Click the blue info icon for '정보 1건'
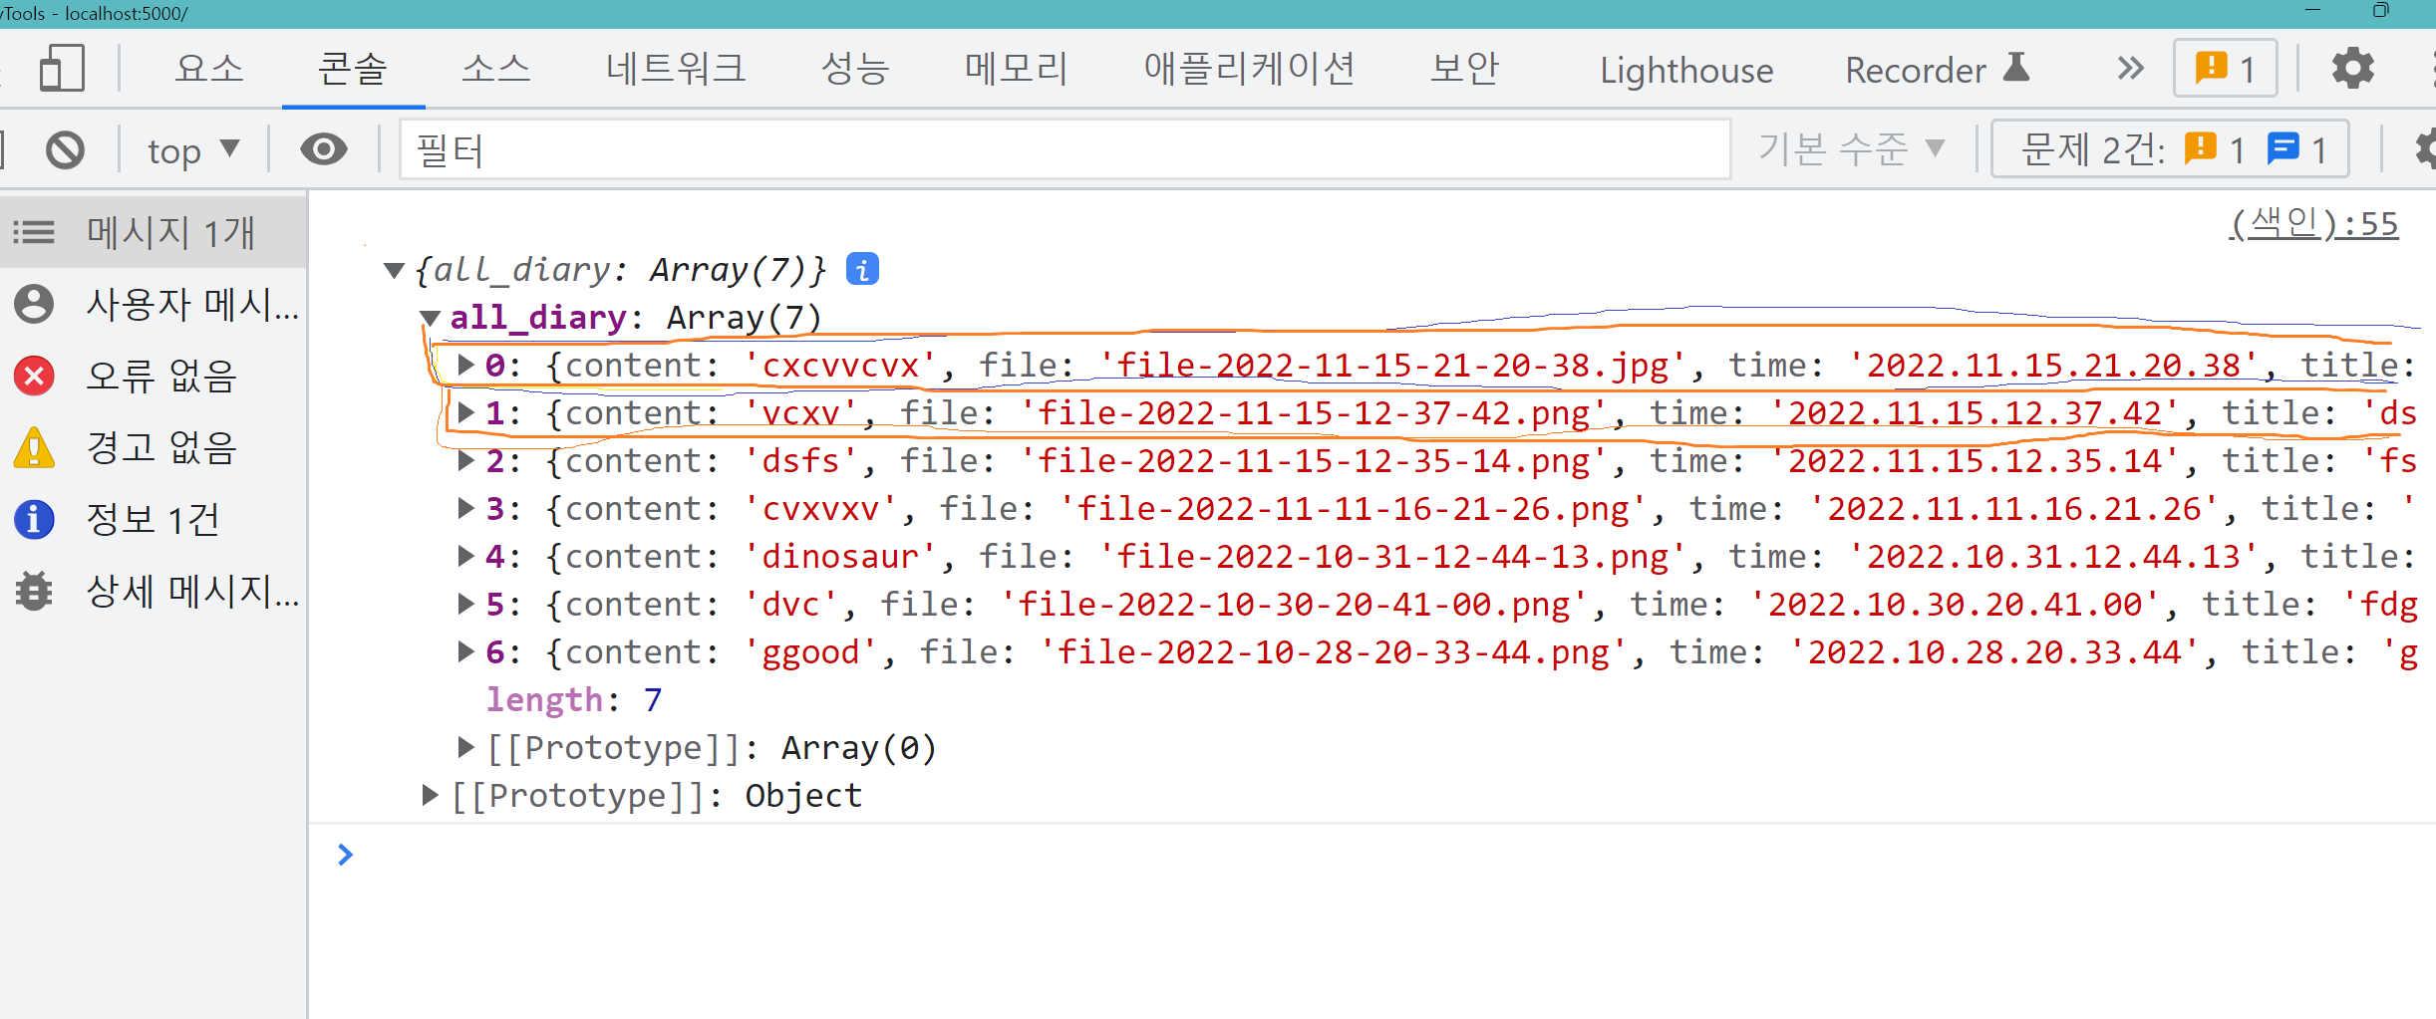 point(34,519)
